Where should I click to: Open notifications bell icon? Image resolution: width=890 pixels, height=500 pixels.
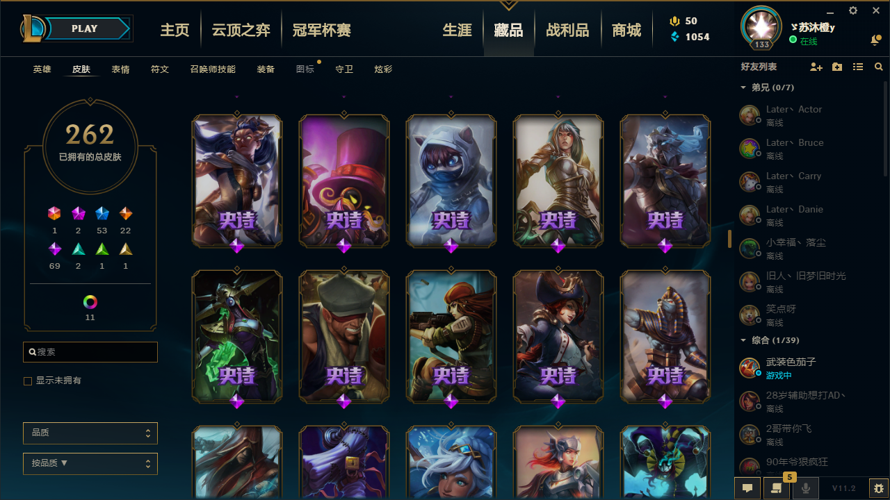(875, 41)
